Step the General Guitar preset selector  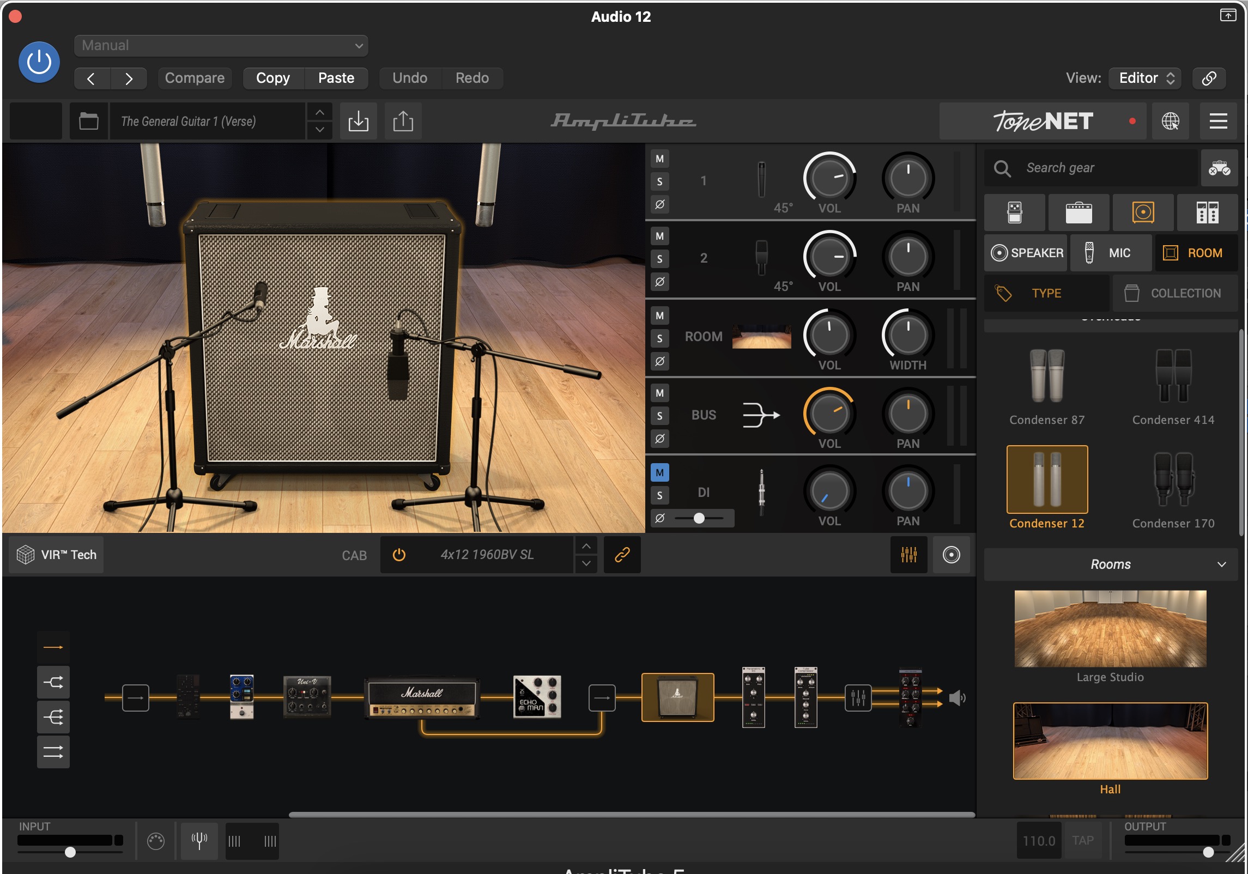coord(320,121)
